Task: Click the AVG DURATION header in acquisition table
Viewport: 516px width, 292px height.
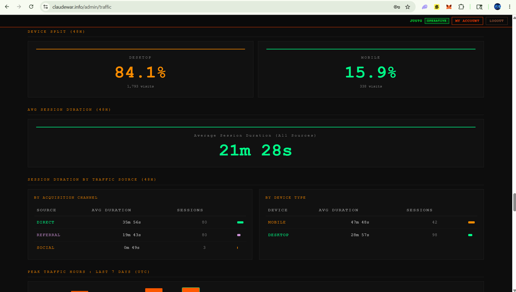Action: (111, 210)
